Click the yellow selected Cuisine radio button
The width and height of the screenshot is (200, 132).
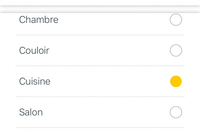click(176, 81)
